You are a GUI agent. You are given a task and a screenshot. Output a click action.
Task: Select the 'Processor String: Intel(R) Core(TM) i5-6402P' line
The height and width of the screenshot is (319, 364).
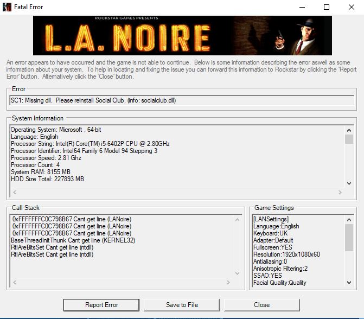point(90,144)
